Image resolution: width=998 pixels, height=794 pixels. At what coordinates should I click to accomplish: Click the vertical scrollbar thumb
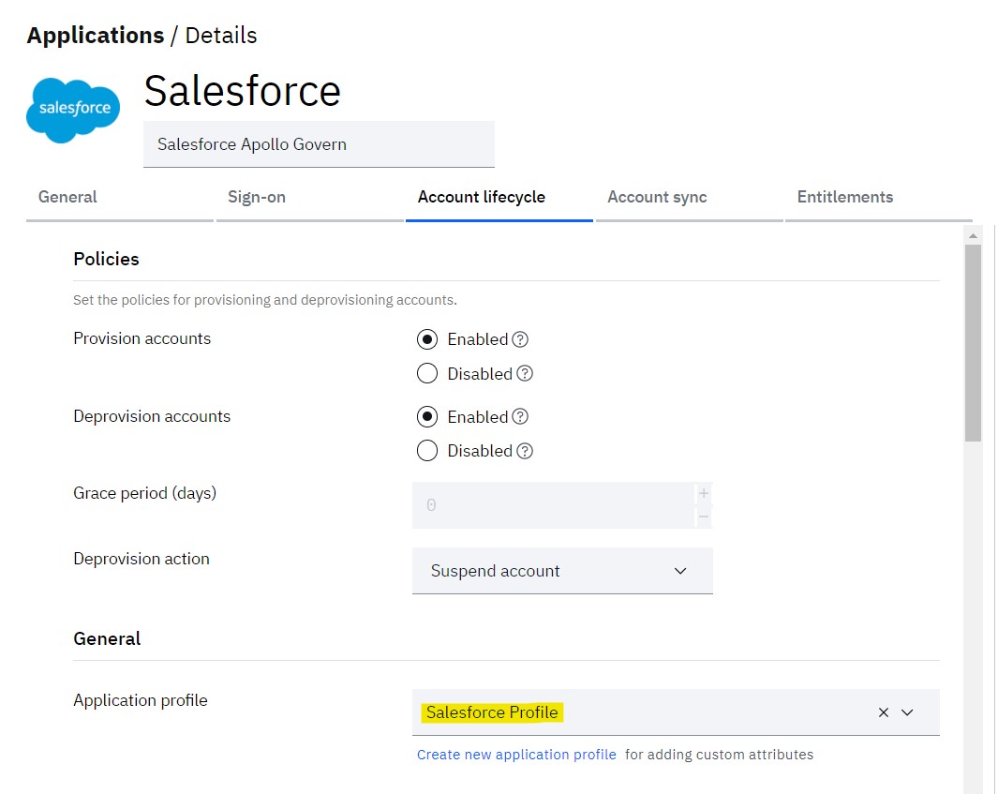(973, 343)
